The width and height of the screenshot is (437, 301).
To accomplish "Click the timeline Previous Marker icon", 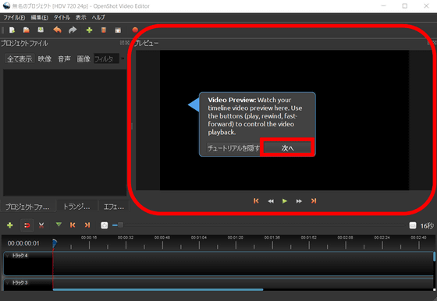I will coord(73,225).
